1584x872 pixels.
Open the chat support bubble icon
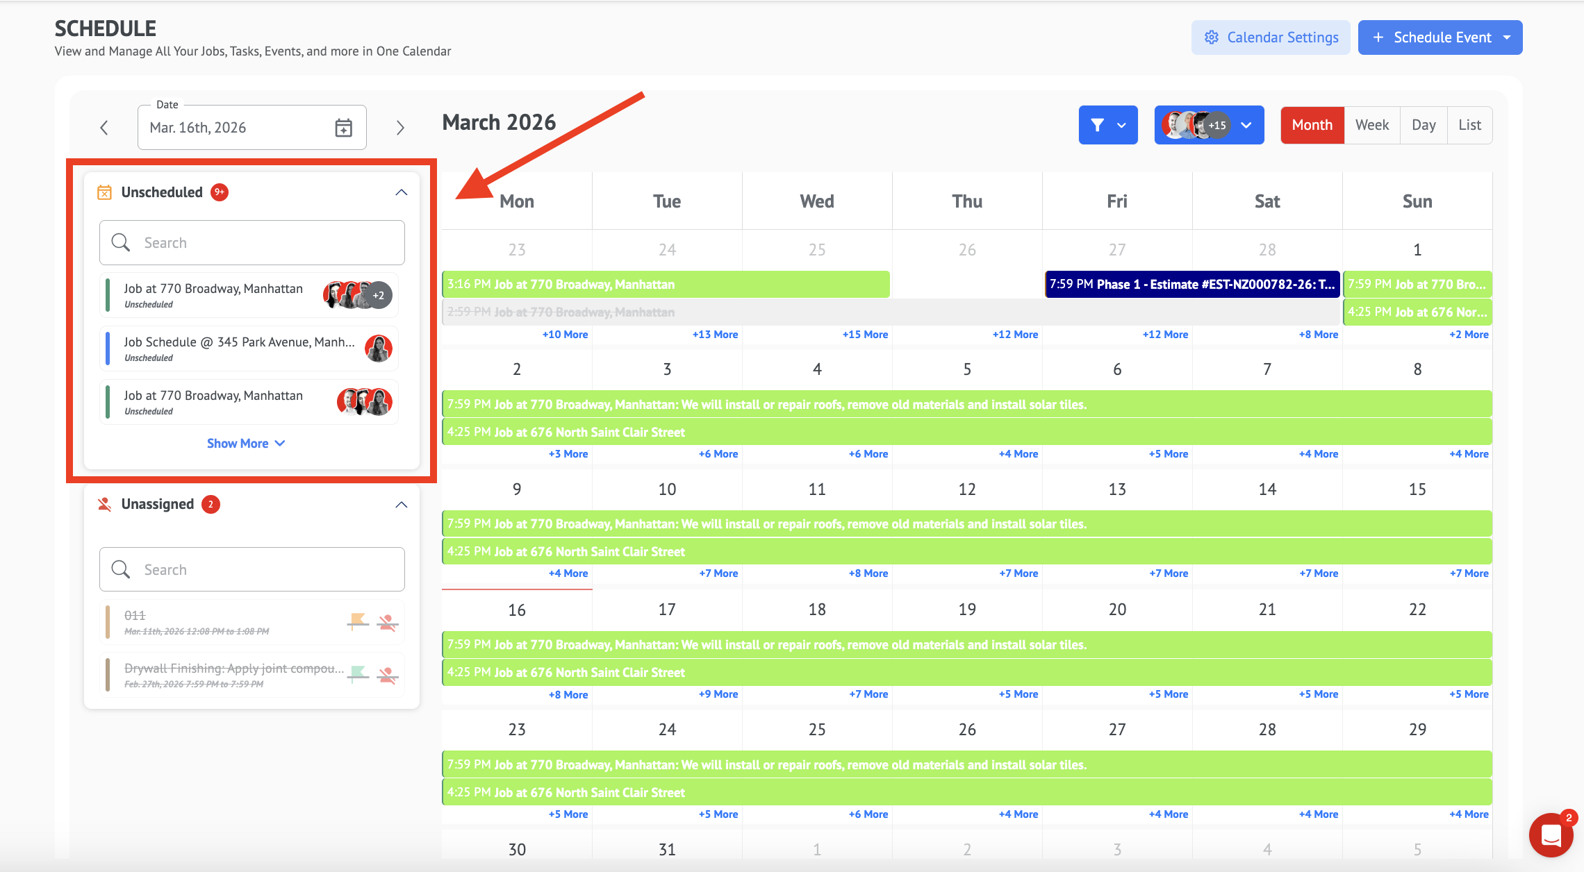1551,835
